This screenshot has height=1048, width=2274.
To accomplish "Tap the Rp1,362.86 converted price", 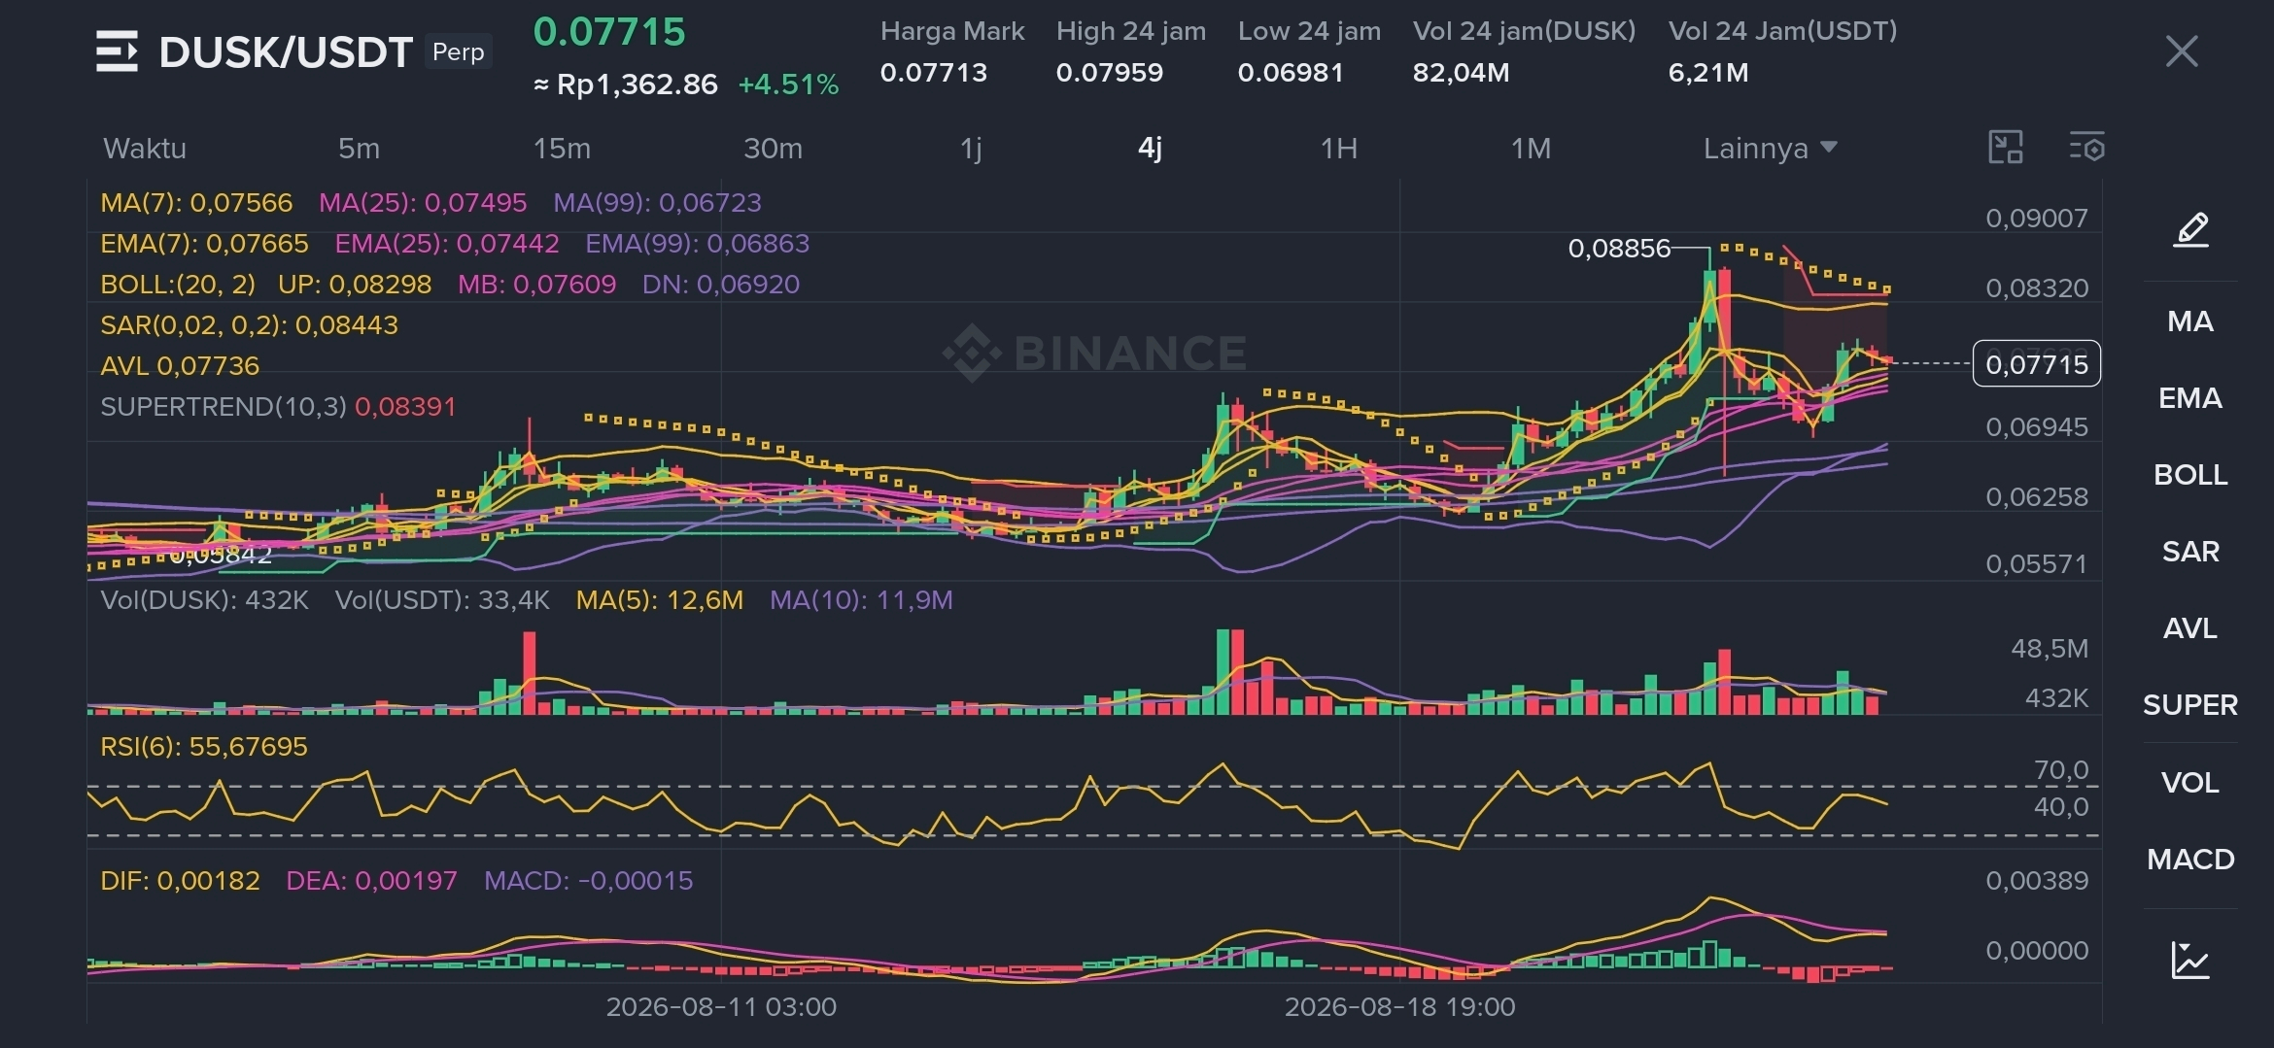I will [x=637, y=85].
